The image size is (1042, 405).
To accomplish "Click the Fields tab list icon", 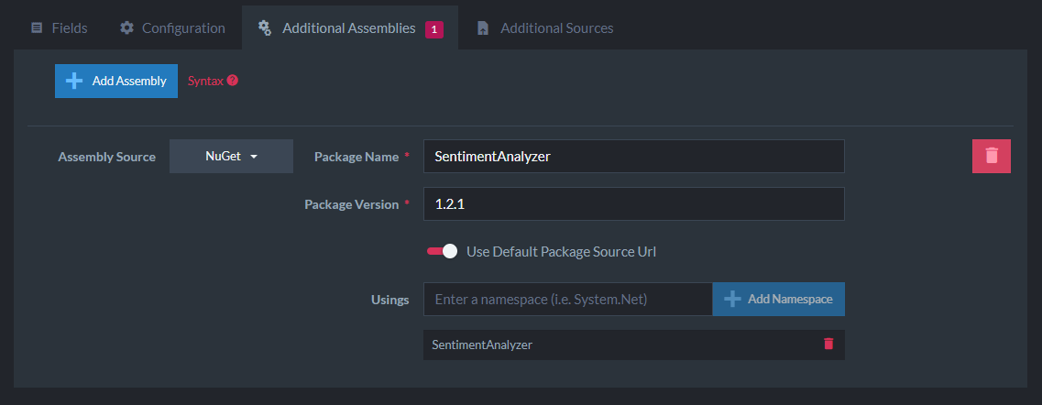I will pyautogui.click(x=38, y=27).
